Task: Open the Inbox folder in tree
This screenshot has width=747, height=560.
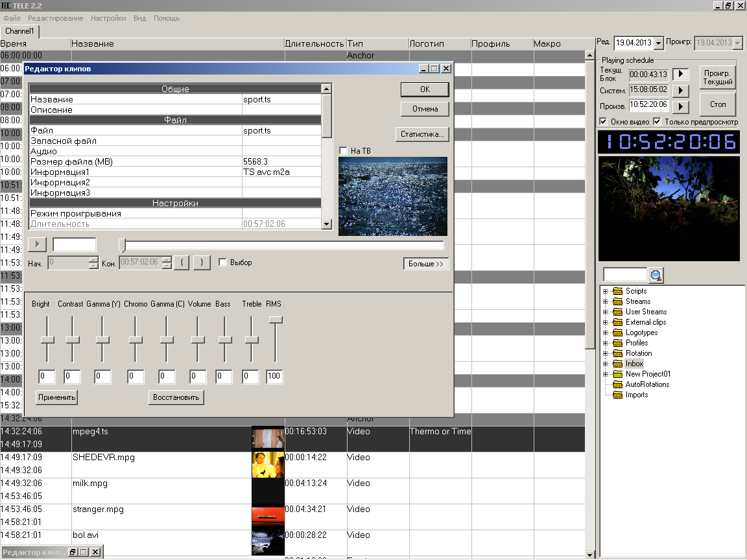Action: [634, 364]
